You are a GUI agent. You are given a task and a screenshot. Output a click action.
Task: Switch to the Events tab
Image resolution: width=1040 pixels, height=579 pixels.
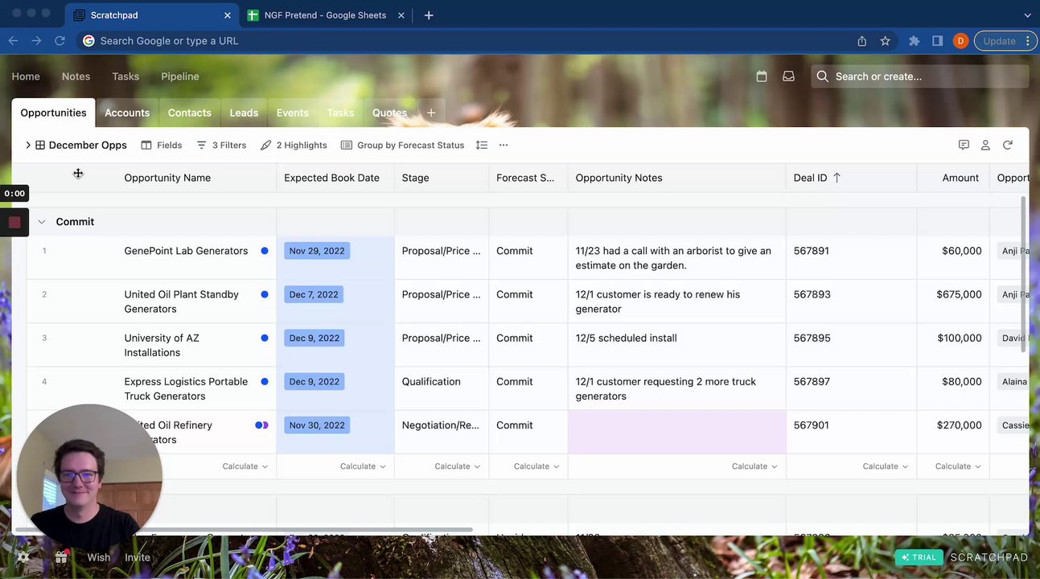coord(293,113)
